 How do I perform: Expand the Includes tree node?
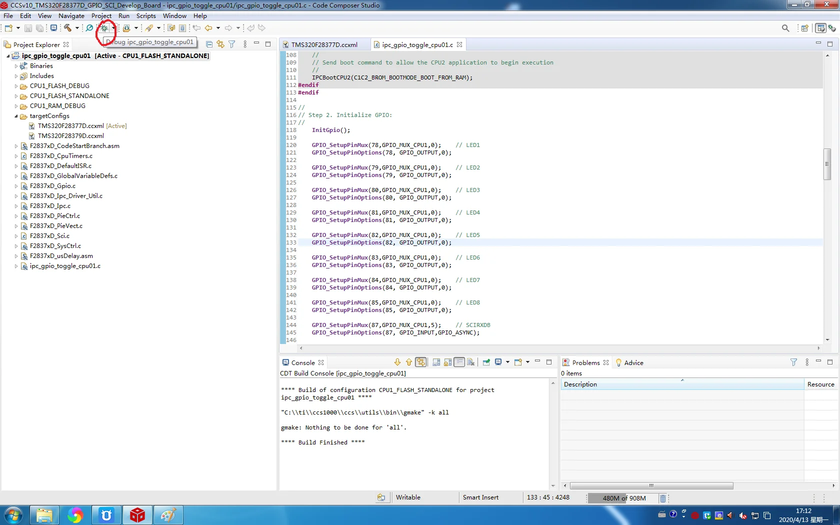pyautogui.click(x=16, y=76)
